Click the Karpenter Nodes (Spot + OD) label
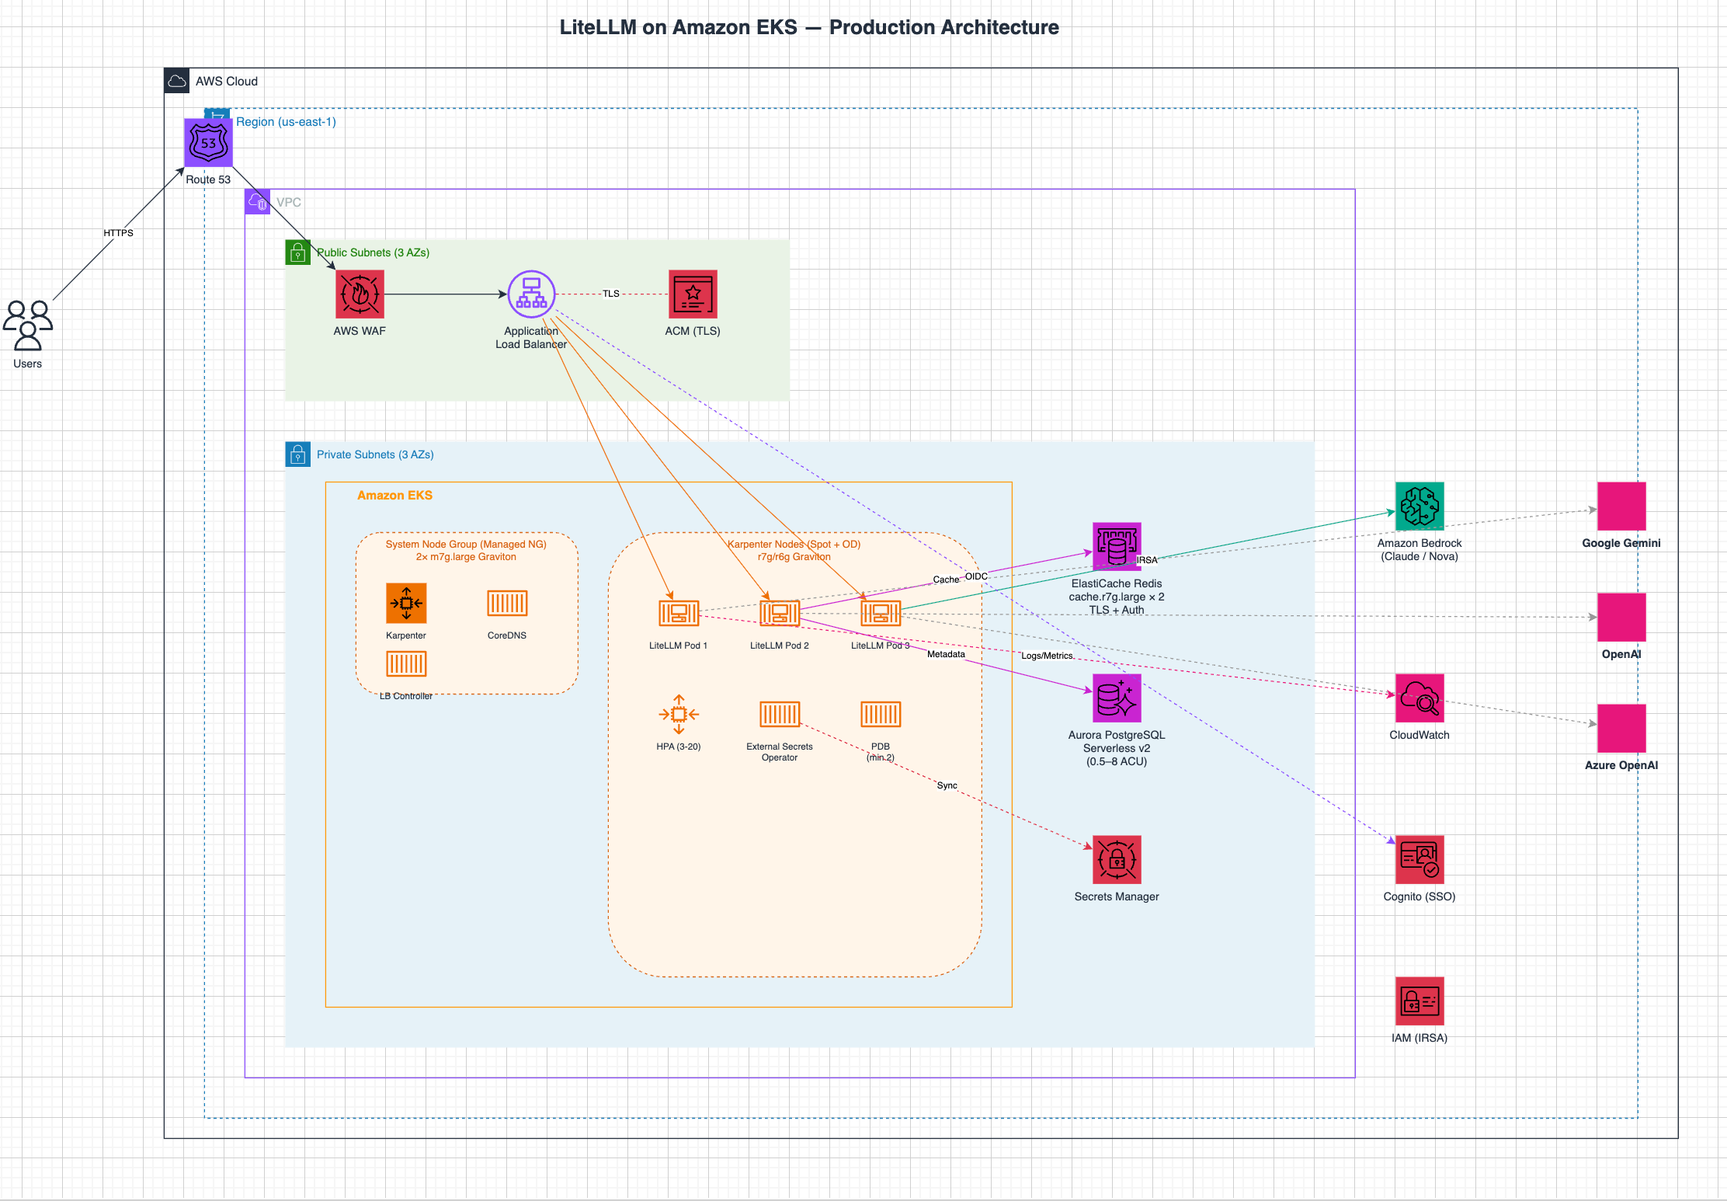 coord(794,550)
